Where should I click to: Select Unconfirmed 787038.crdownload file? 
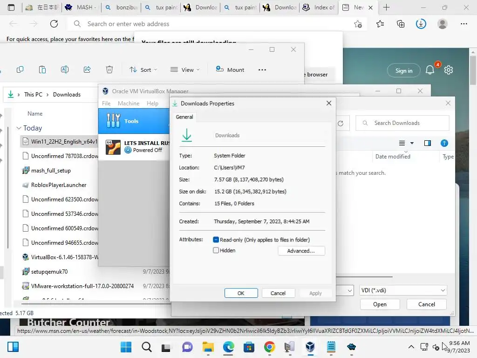60,156
